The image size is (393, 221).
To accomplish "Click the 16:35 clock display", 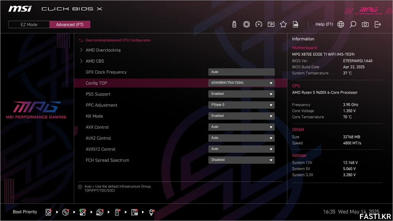I will coord(329,212).
